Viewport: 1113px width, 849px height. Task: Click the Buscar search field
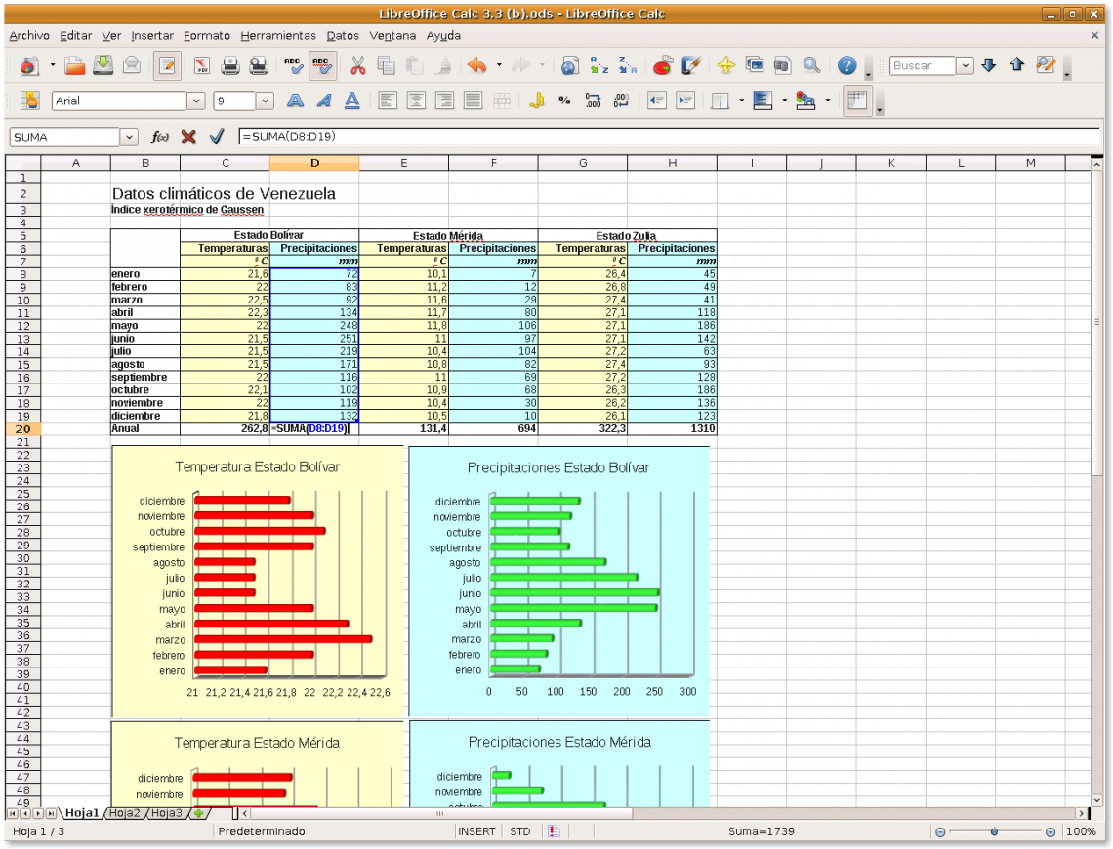pos(924,65)
